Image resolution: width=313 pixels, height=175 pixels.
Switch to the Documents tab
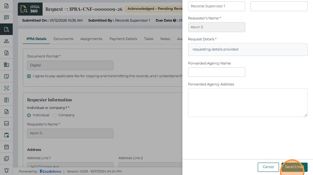[64, 39]
